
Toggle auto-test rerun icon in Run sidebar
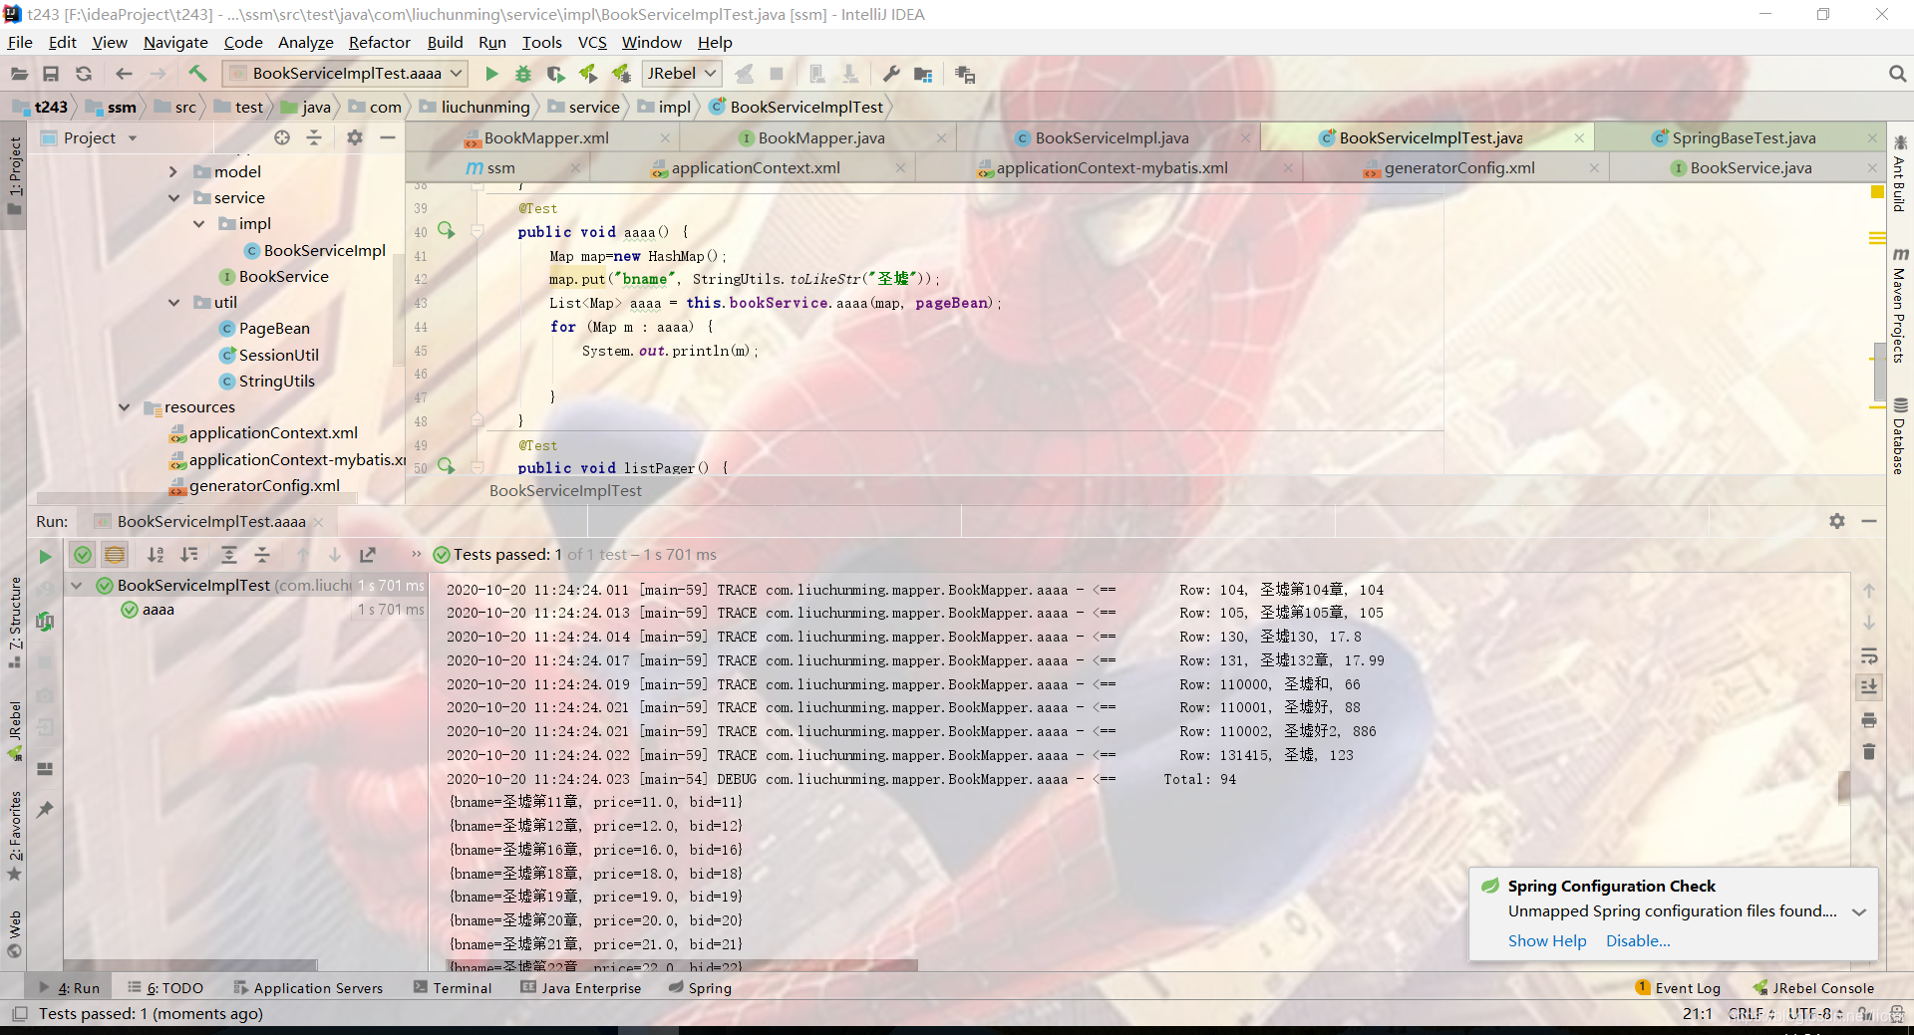pos(45,622)
